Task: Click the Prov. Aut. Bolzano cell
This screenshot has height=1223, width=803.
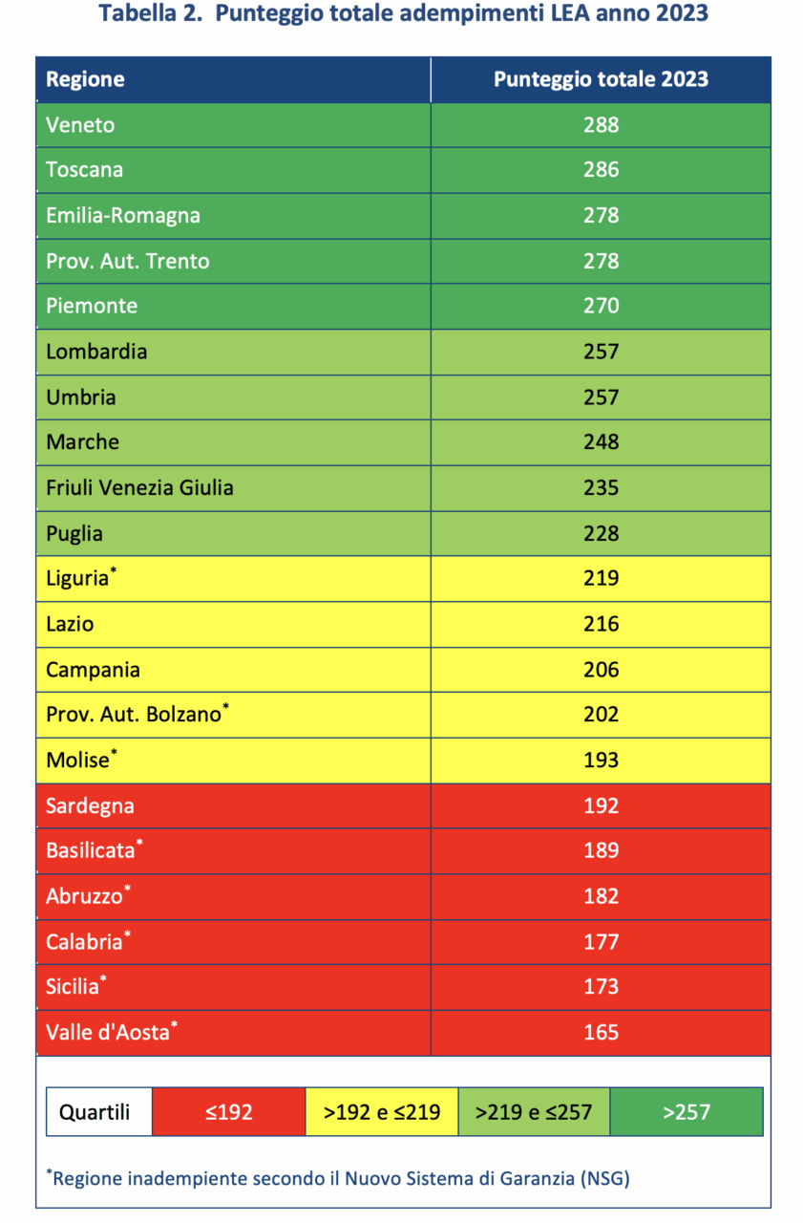Action: pos(233,715)
